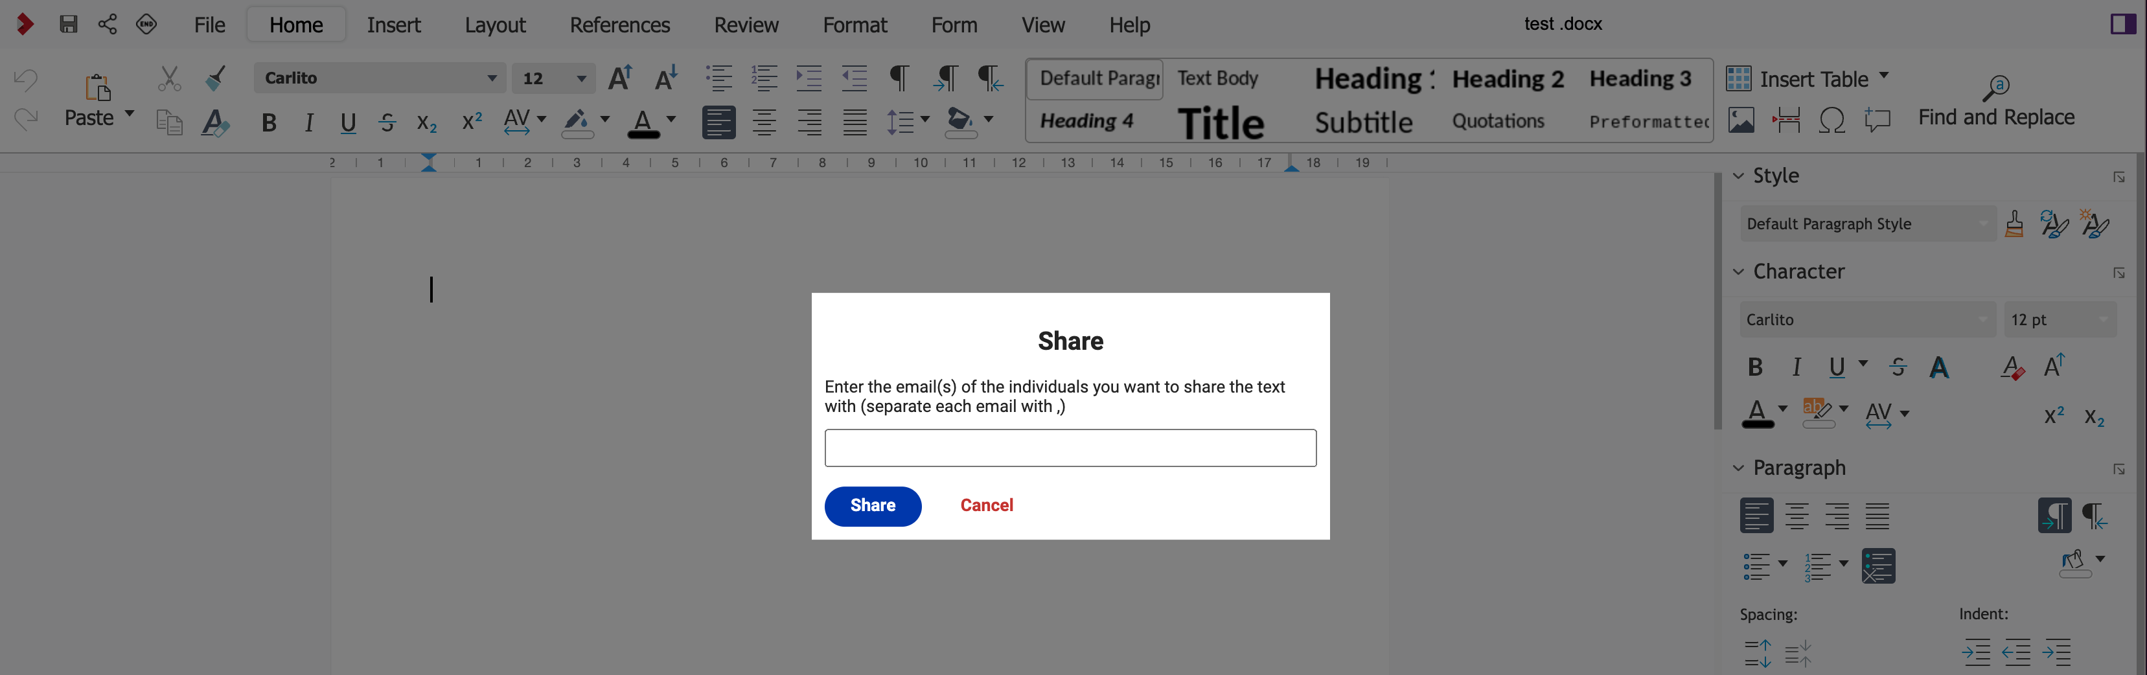Open line spacing dropdown in toolbar
This screenshot has width=2147, height=675.
coord(925,119)
